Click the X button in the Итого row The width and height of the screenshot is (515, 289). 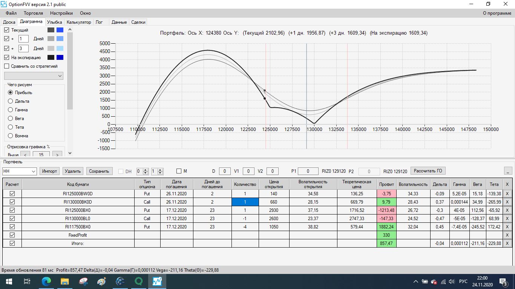tap(507, 243)
